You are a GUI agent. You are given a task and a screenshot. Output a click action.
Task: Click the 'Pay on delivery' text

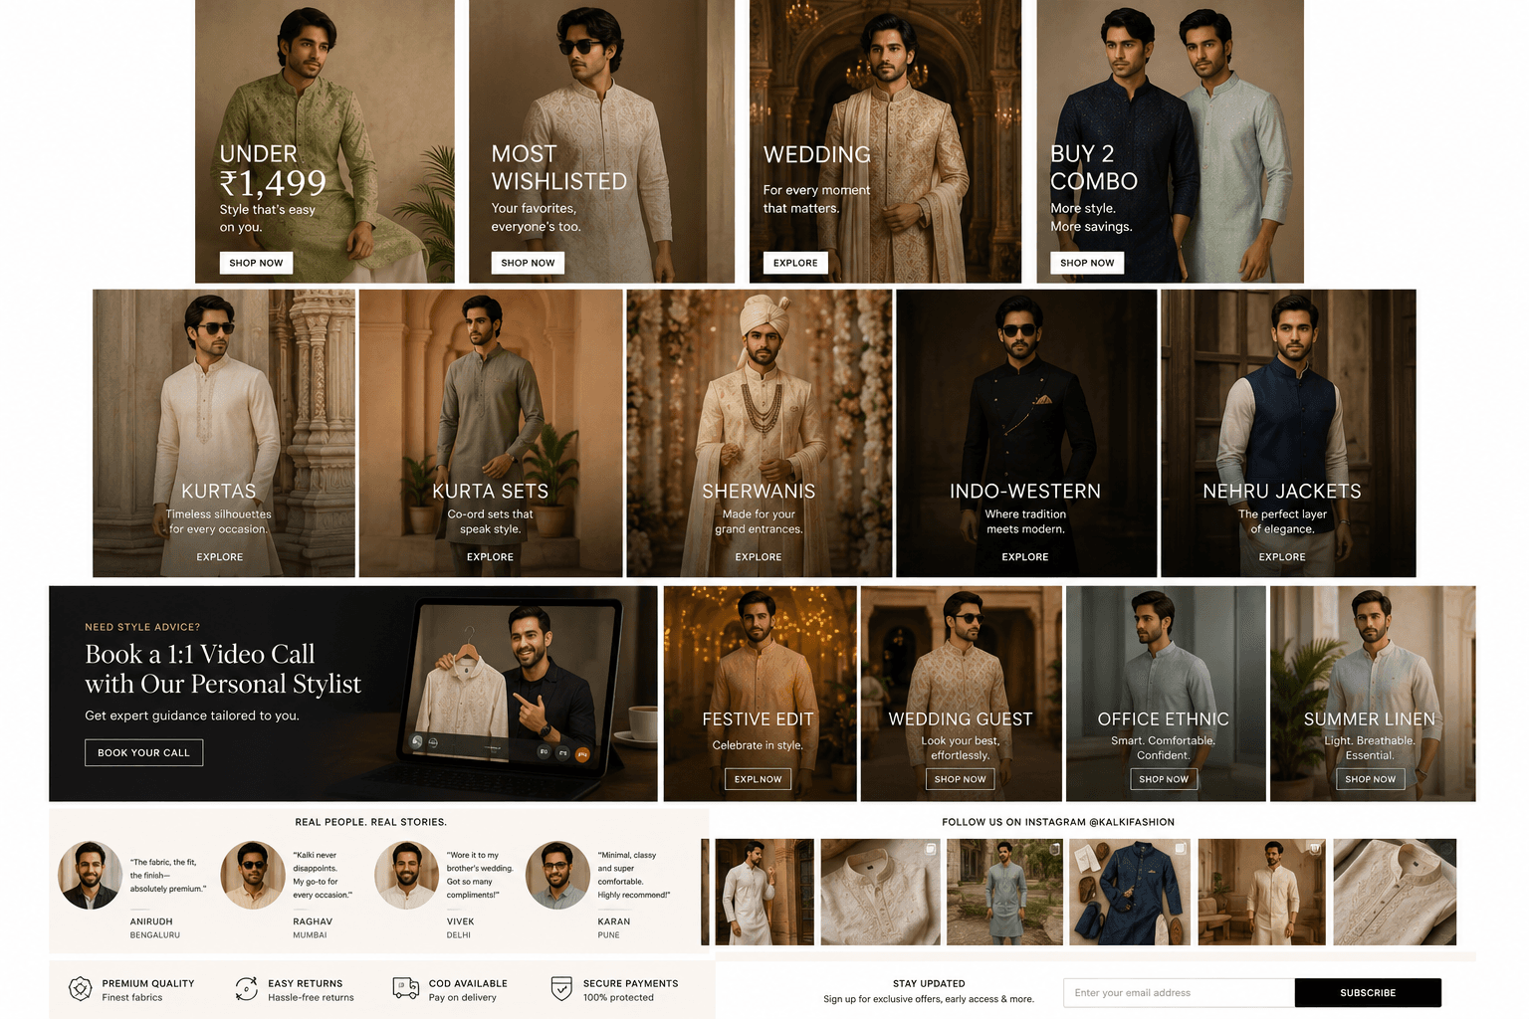point(463,997)
